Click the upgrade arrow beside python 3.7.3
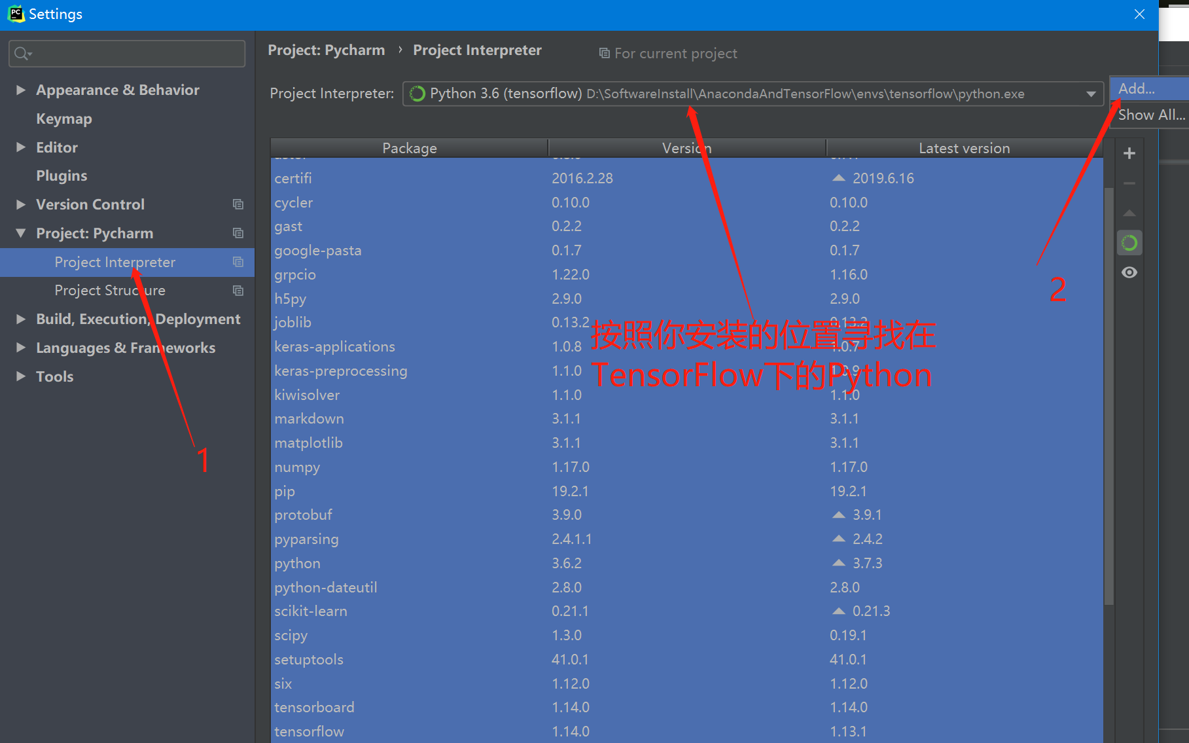 pyautogui.click(x=838, y=563)
